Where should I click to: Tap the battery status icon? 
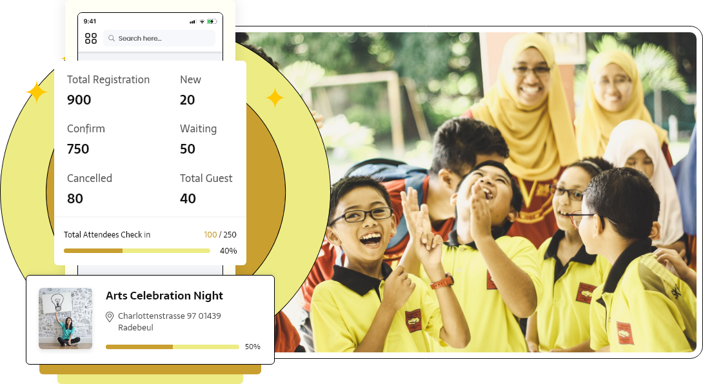[212, 21]
